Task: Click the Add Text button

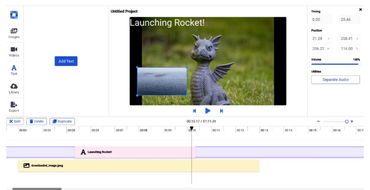Action: [x=66, y=61]
